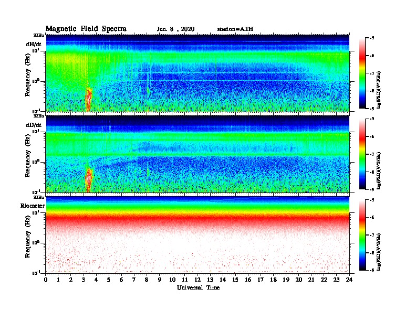Click the hour "8" tick label on time axis
The image size is (416, 321).
147,280
